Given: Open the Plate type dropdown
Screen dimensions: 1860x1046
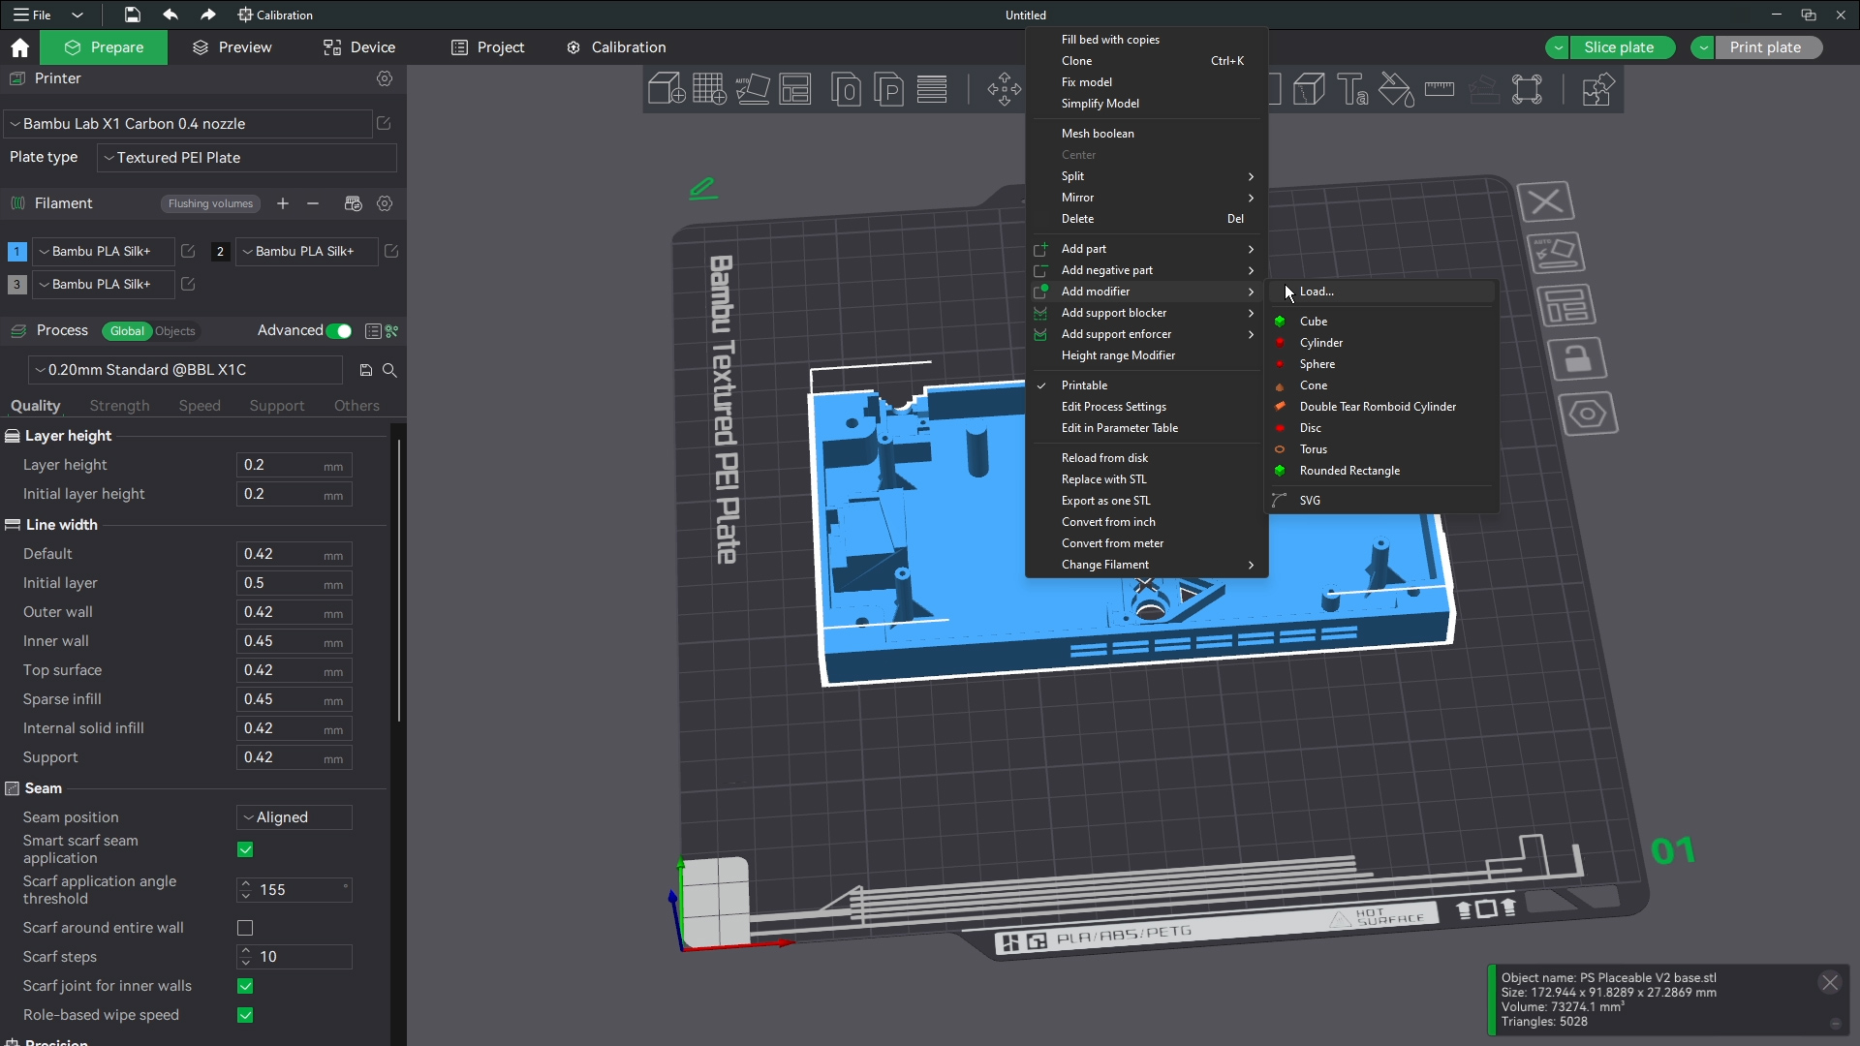Looking at the screenshot, I should pos(247,158).
